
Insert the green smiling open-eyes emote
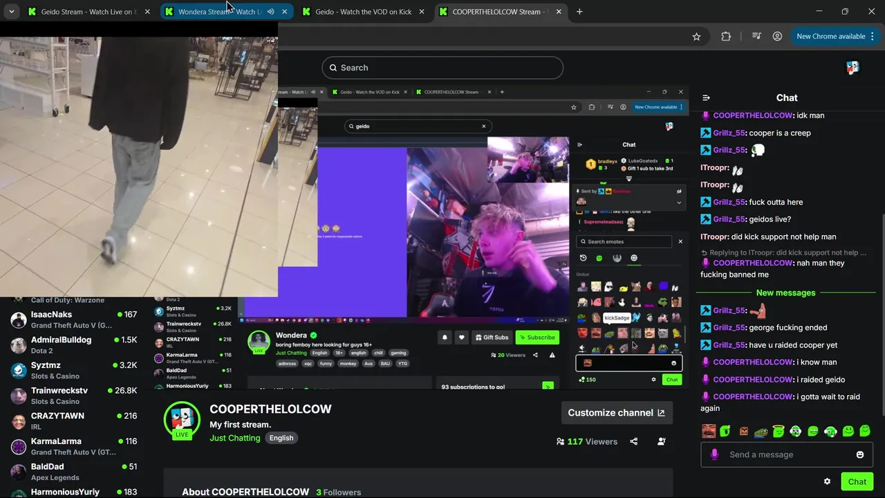(848, 432)
